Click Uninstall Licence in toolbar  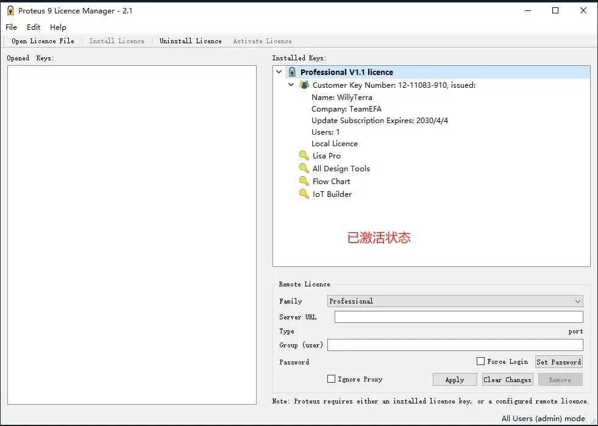[x=190, y=41]
